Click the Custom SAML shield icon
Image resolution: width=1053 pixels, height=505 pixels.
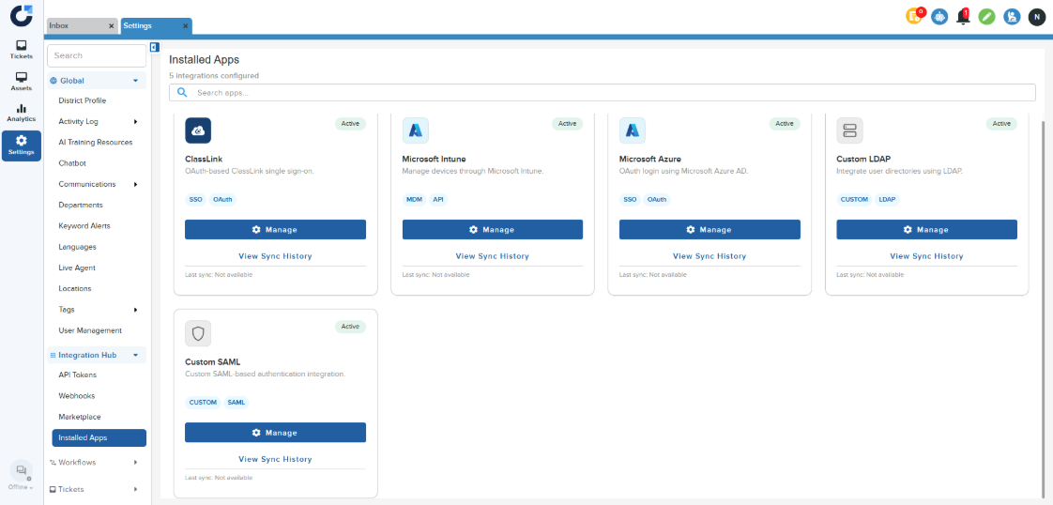[198, 333]
